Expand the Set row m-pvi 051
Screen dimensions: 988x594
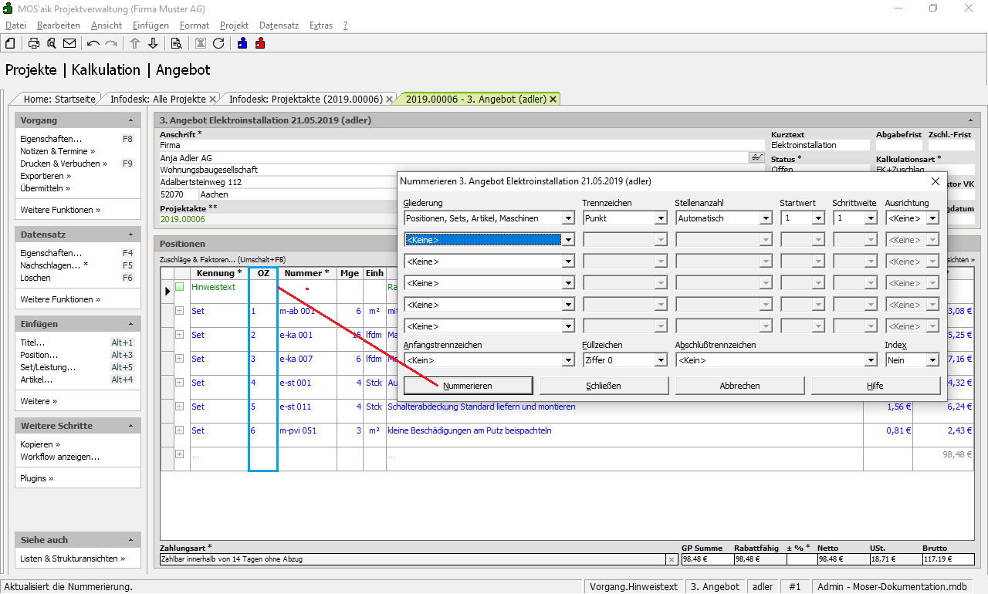[x=180, y=430]
